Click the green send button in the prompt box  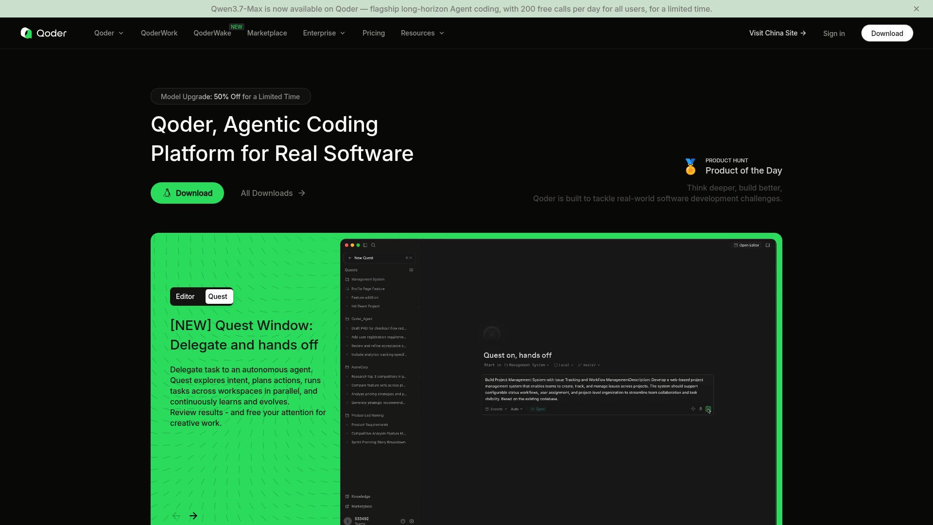tap(708, 409)
